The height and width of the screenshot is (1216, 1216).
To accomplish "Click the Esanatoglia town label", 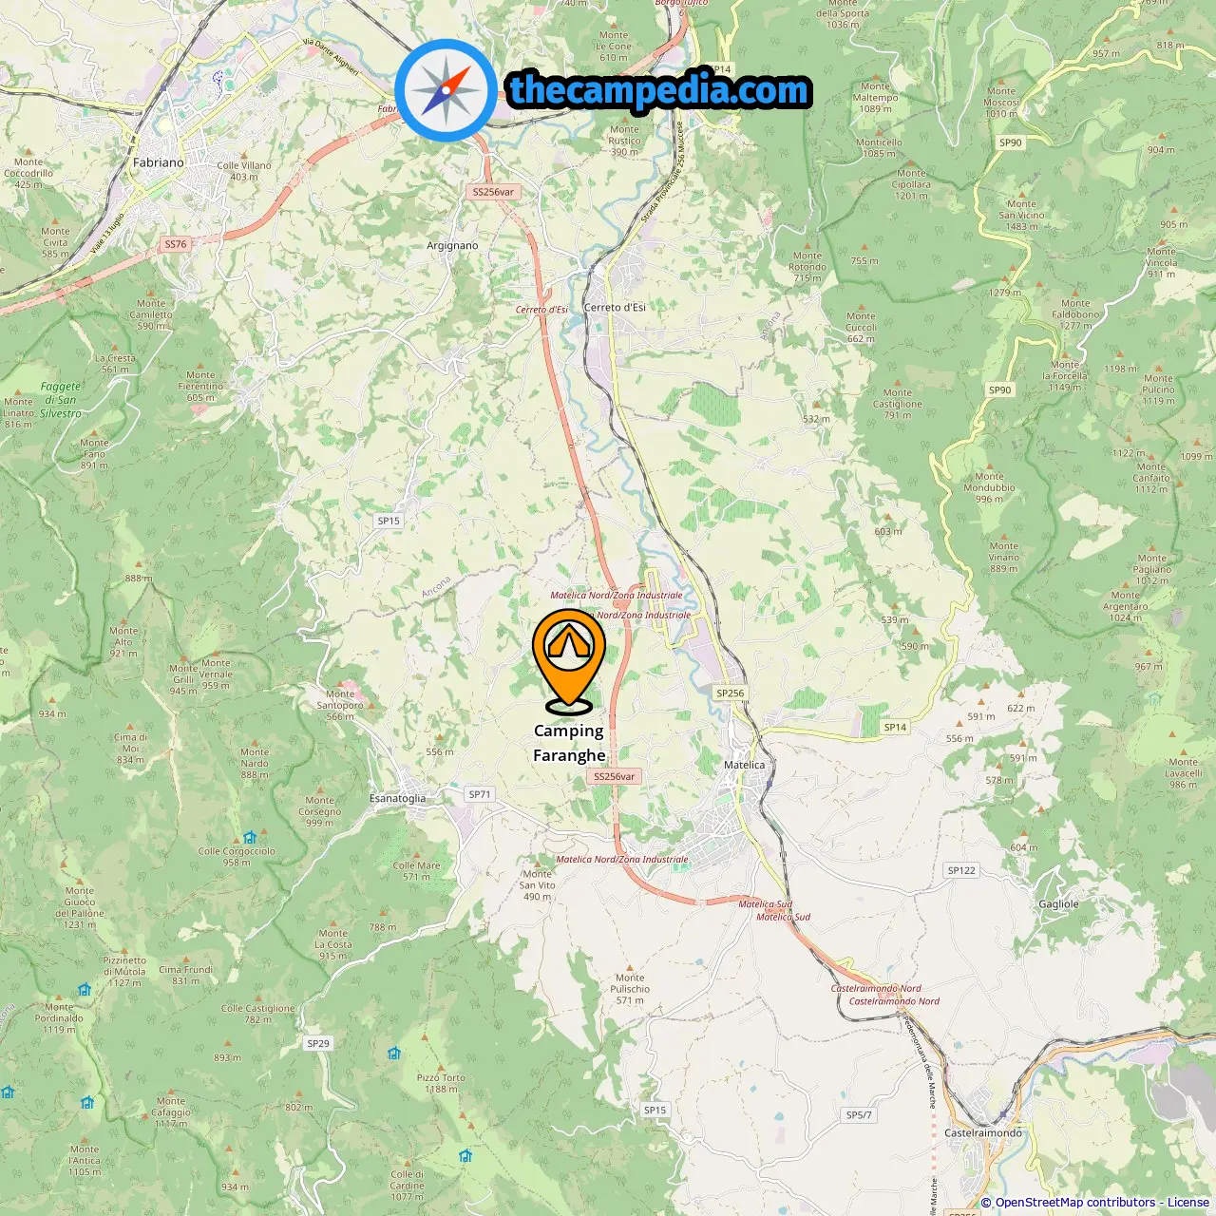I will coord(397,799).
